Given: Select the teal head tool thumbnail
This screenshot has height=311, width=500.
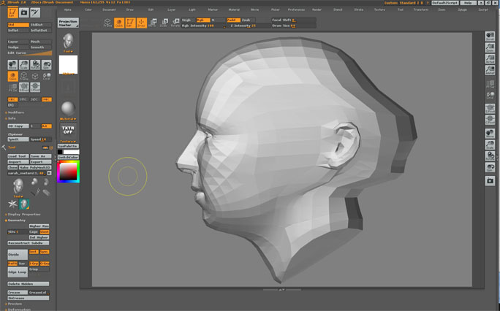Looking at the screenshot, I should coord(24,204).
